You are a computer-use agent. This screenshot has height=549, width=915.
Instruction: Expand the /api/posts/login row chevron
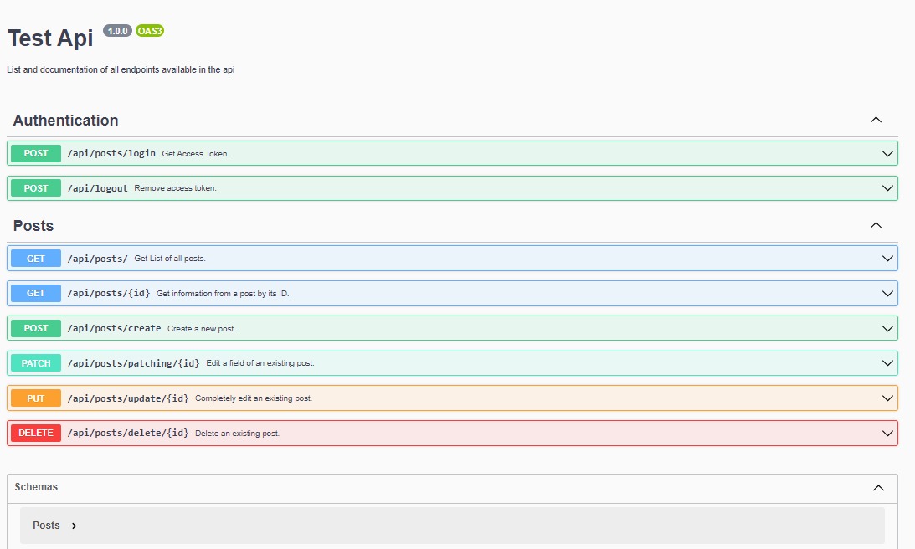pos(887,153)
